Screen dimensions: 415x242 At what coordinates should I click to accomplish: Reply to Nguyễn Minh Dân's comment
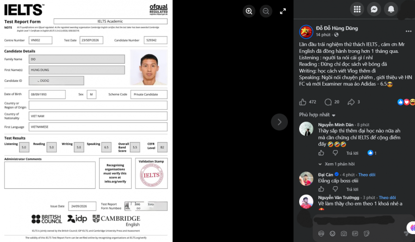tap(352, 153)
